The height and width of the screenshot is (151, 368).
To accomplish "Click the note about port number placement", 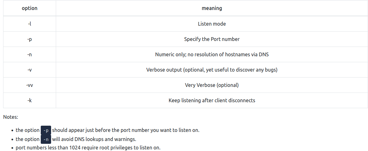I will coord(125,130).
